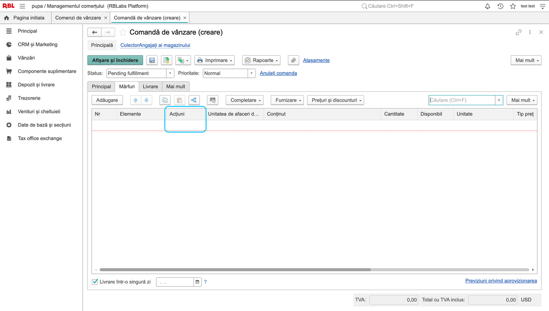Click the horizontal table scrollbar
The width and height of the screenshot is (549, 311).
click(x=235, y=270)
